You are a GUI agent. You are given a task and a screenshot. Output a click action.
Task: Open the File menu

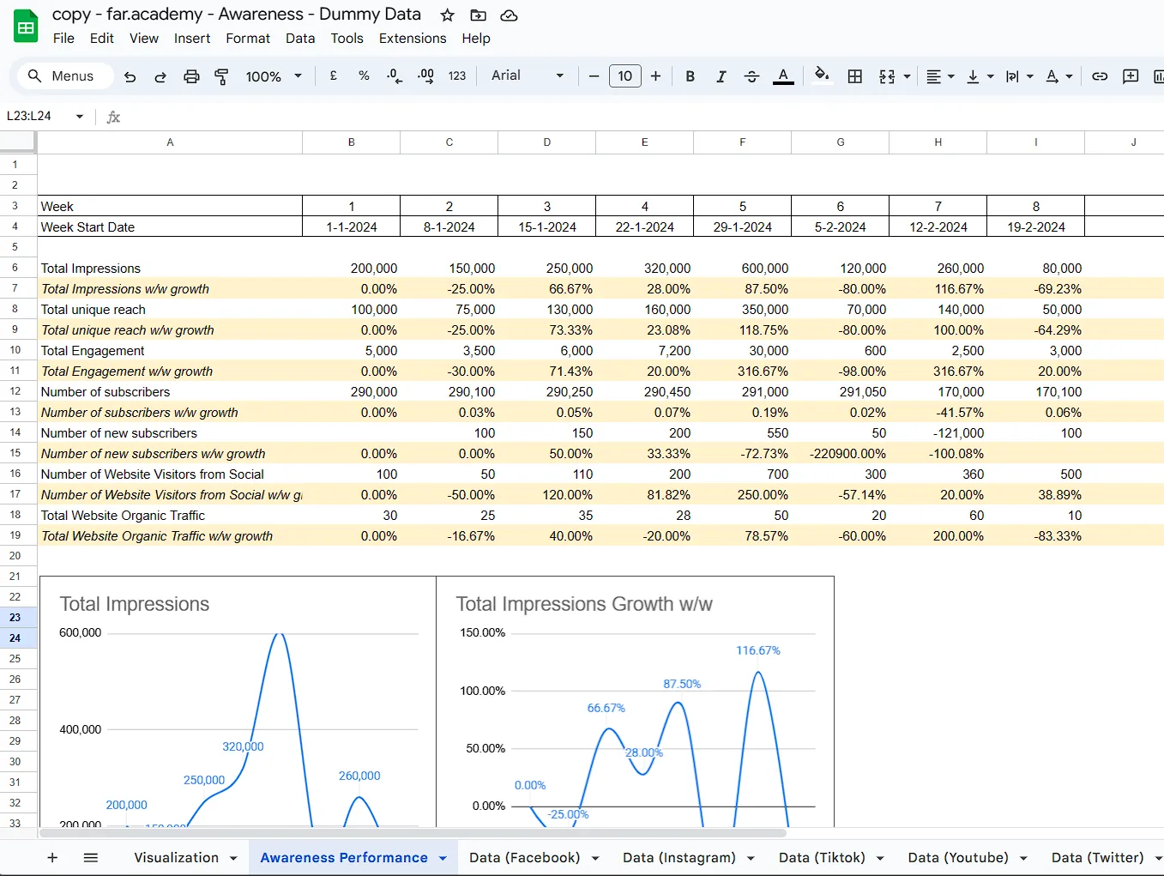(63, 39)
